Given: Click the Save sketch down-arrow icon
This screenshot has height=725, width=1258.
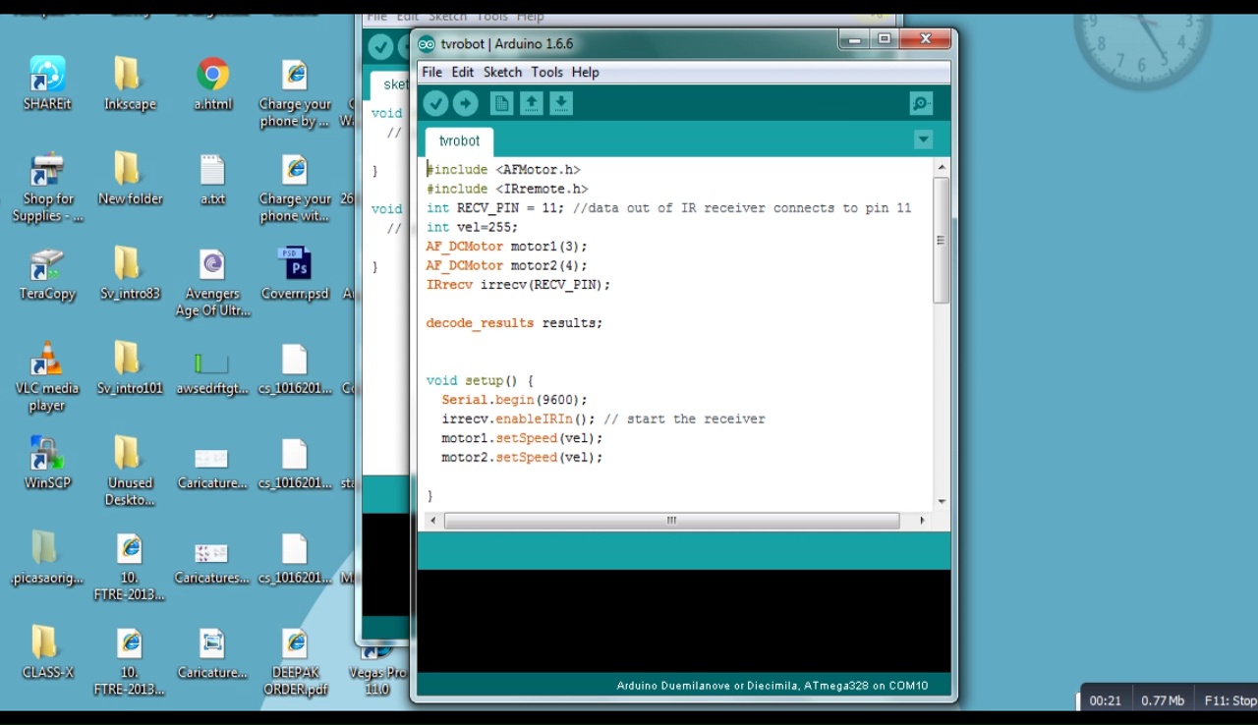Looking at the screenshot, I should click(561, 103).
